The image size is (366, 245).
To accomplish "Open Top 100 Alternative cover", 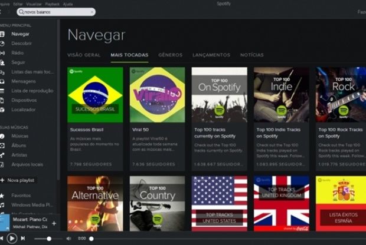I will click(x=95, y=204).
